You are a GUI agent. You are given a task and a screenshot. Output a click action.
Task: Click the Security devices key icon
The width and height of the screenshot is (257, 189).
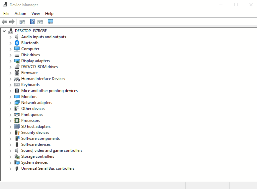17,133
